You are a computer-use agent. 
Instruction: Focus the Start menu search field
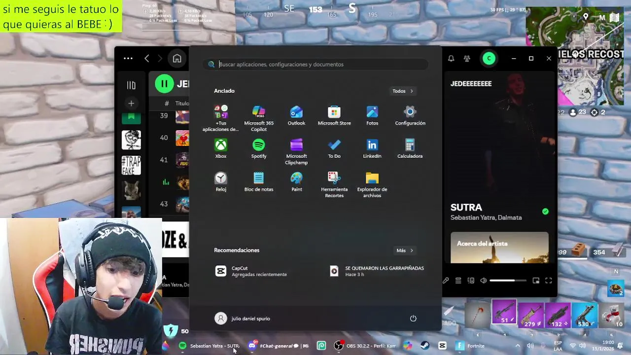pyautogui.click(x=315, y=64)
